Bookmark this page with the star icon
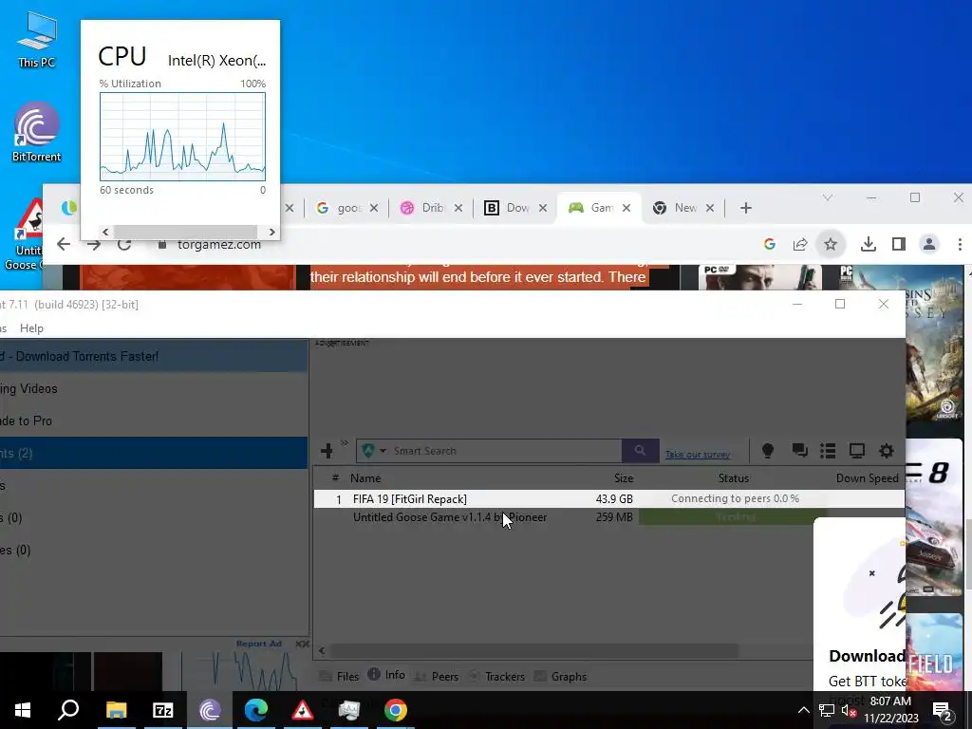 coord(830,244)
